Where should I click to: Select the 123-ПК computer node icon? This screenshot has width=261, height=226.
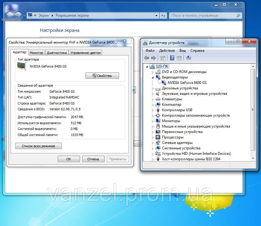pos(152,66)
